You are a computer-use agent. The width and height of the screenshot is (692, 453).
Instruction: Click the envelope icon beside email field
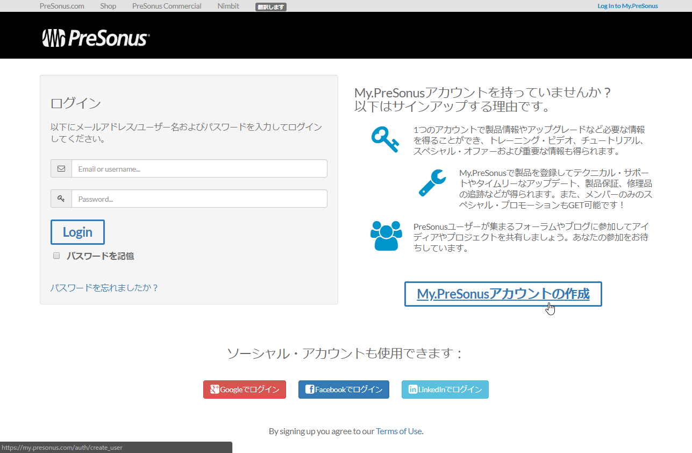coord(61,168)
